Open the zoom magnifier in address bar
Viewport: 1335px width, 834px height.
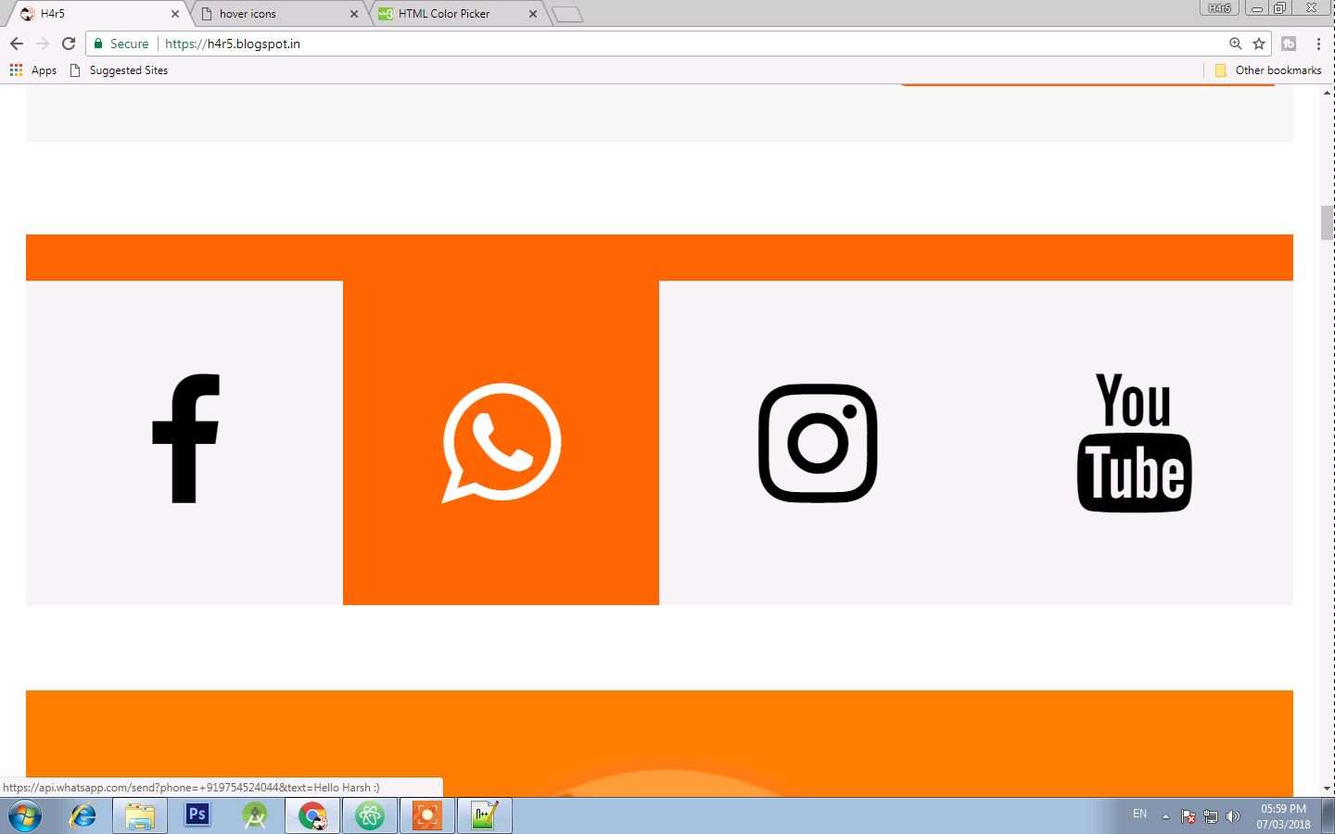click(x=1235, y=44)
